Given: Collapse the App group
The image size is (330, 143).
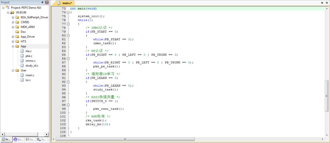Looking at the screenshot, I should (x=13, y=46).
